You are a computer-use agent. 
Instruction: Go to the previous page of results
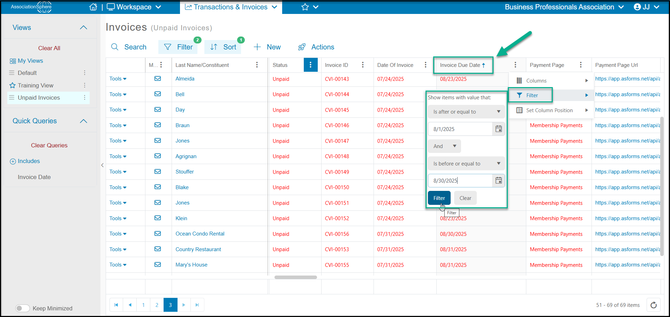(x=130, y=305)
